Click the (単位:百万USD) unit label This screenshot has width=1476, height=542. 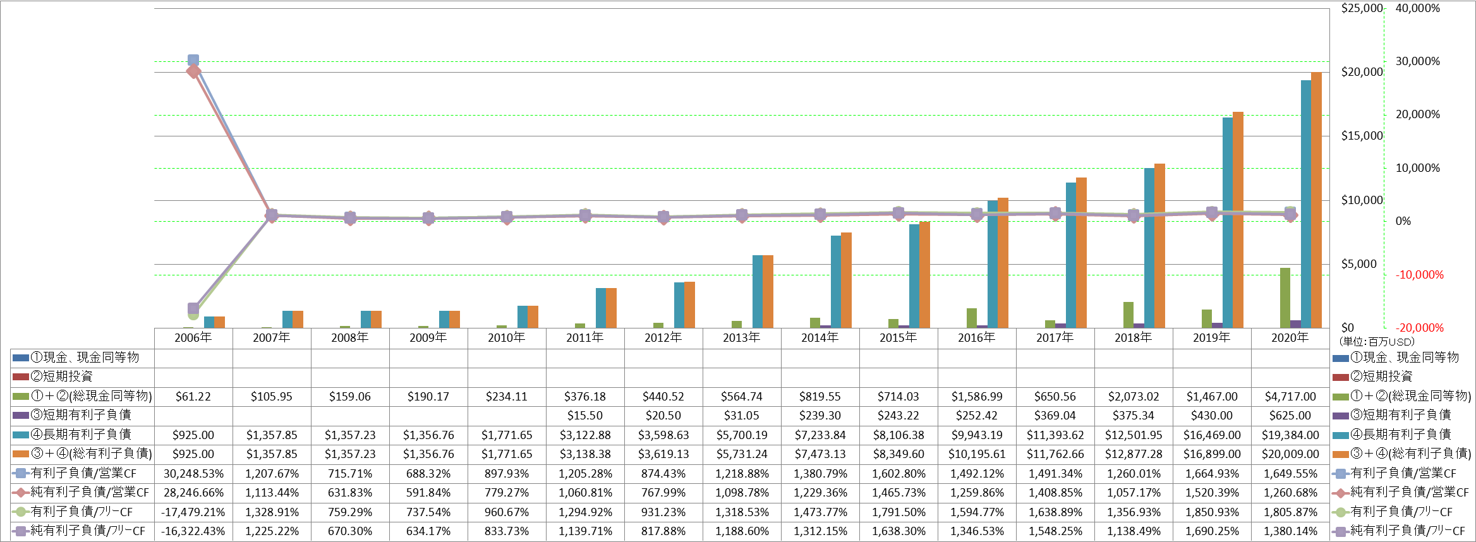point(1377,342)
